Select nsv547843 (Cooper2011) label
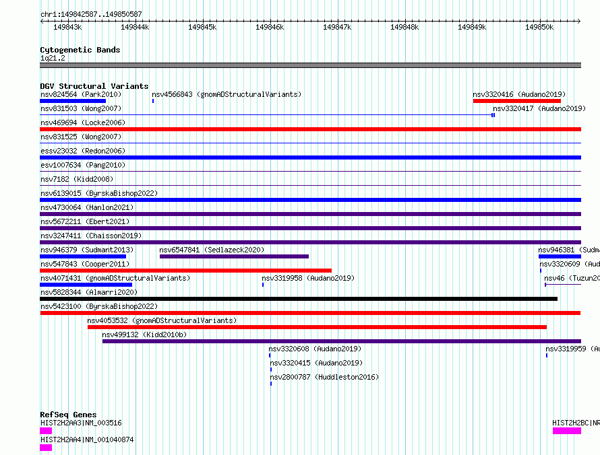The height and width of the screenshot is (455, 600). coord(85,264)
